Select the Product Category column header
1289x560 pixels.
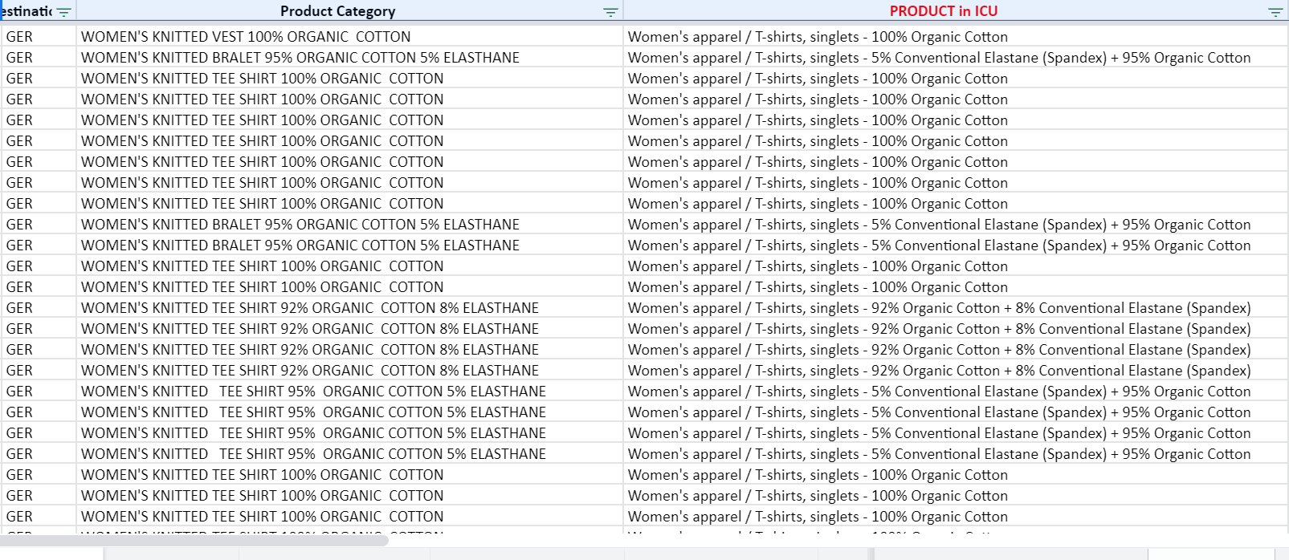(337, 11)
